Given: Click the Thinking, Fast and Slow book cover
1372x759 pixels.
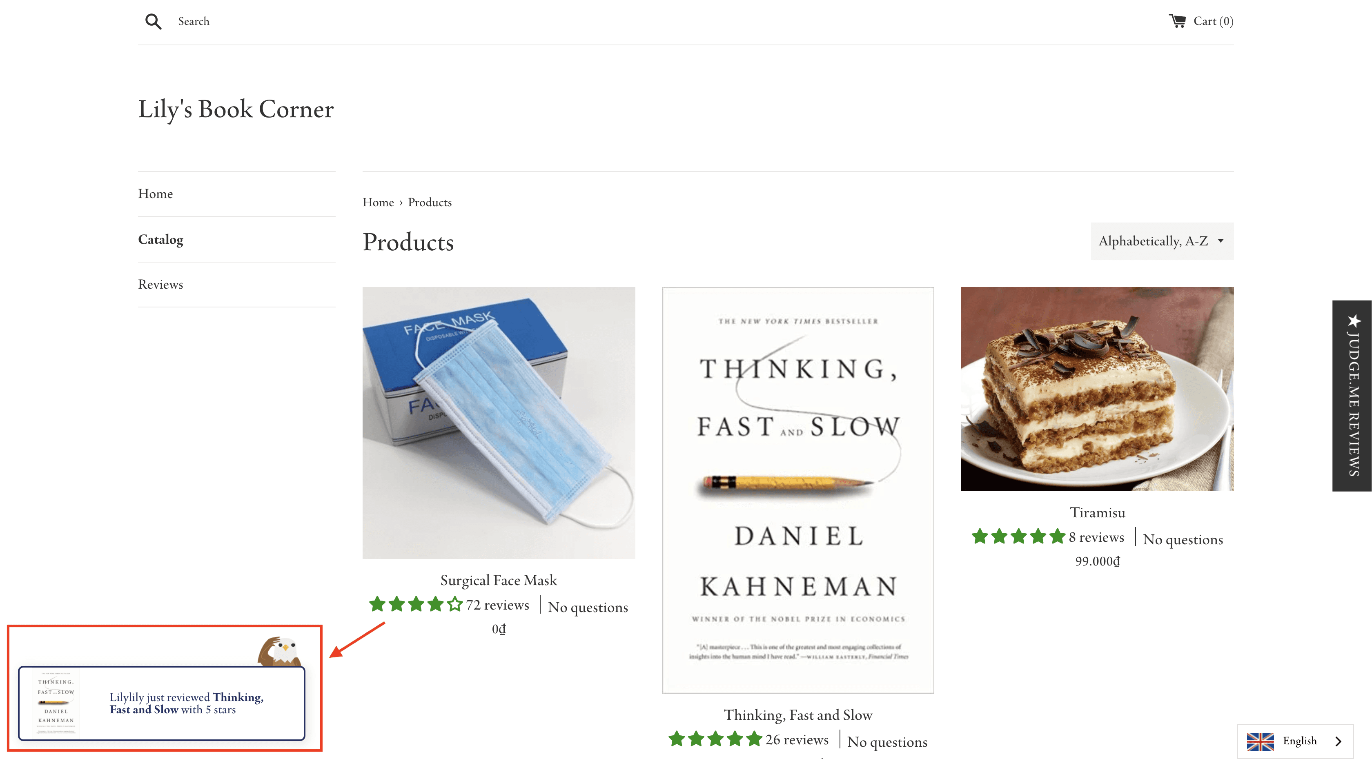Looking at the screenshot, I should coord(798,490).
